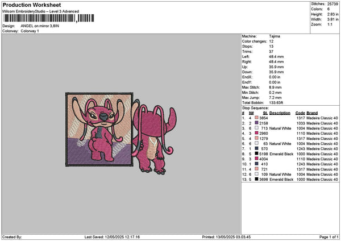Click the 'Code' column header
The image size is (341, 241).
pyautogui.click(x=300, y=113)
